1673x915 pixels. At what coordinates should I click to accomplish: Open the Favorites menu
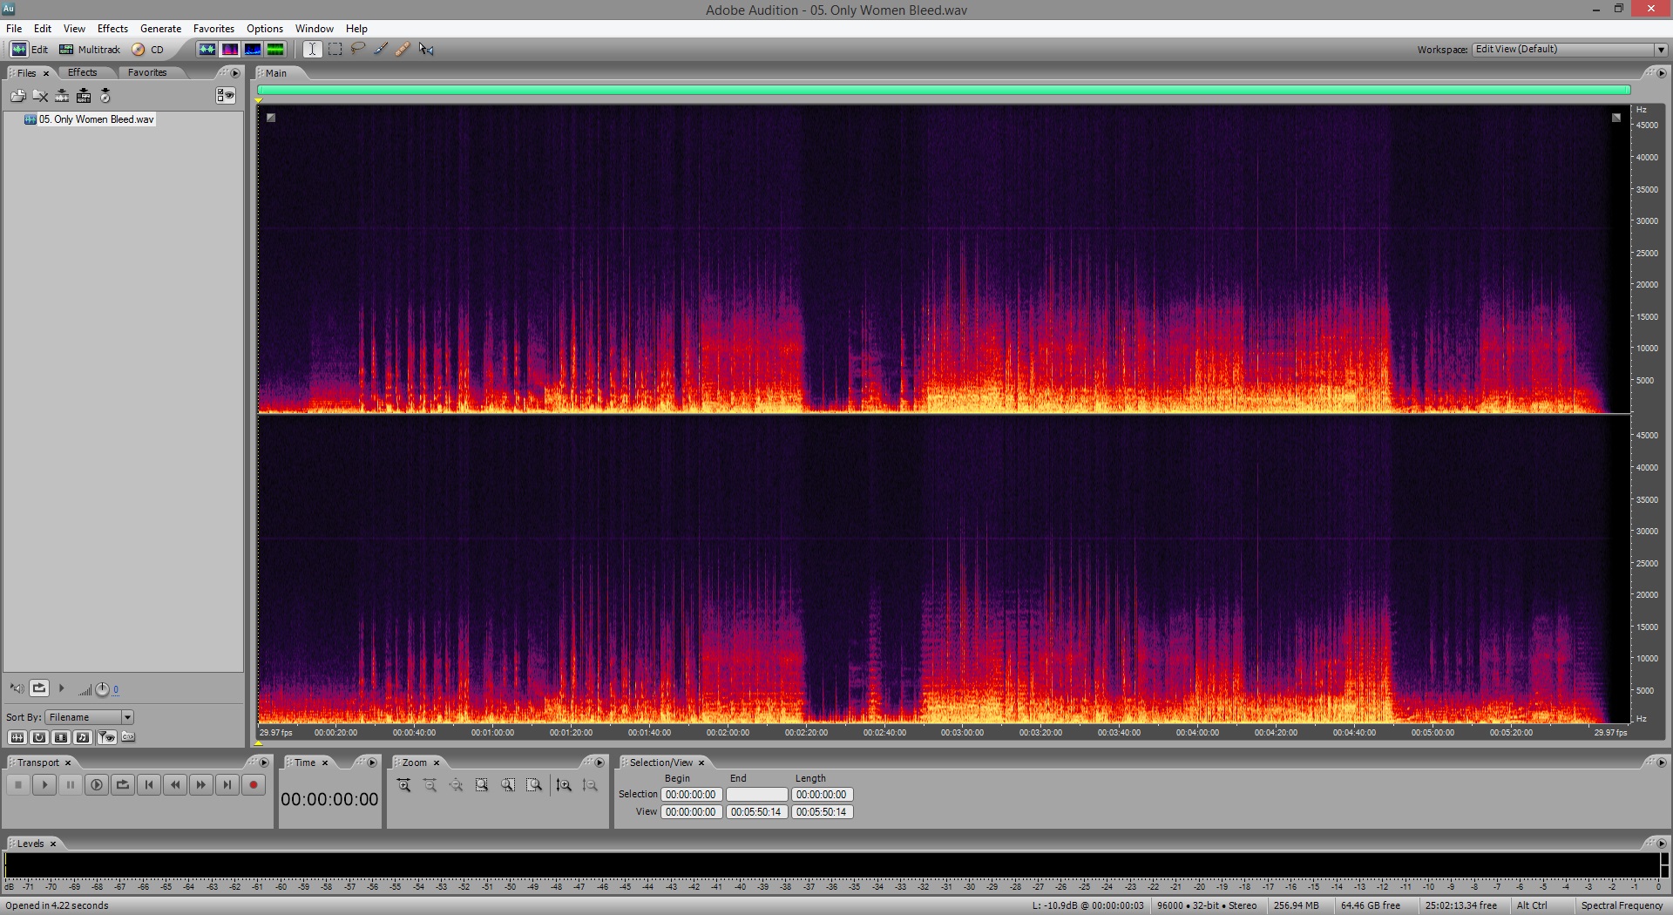[213, 29]
